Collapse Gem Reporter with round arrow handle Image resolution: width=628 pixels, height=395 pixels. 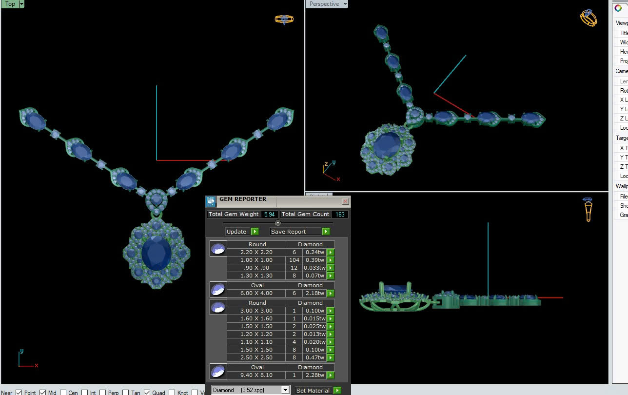278,223
